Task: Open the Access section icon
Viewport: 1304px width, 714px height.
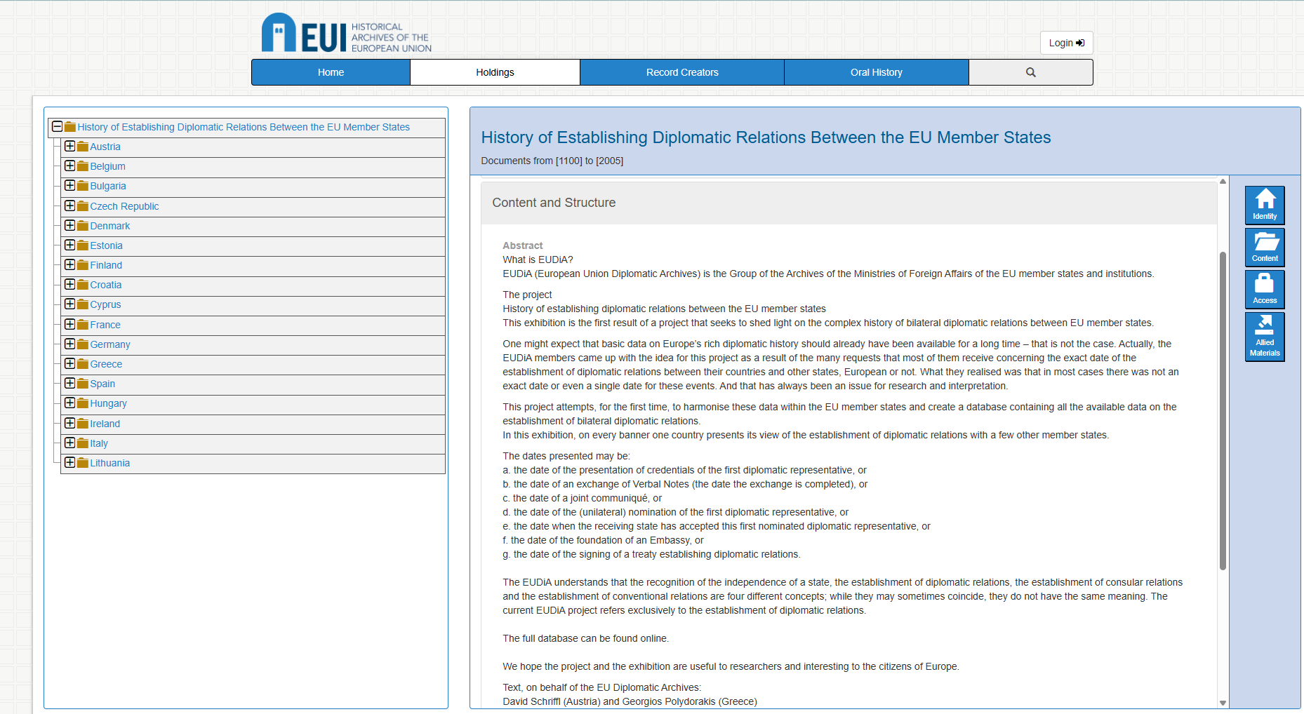Action: click(1265, 289)
